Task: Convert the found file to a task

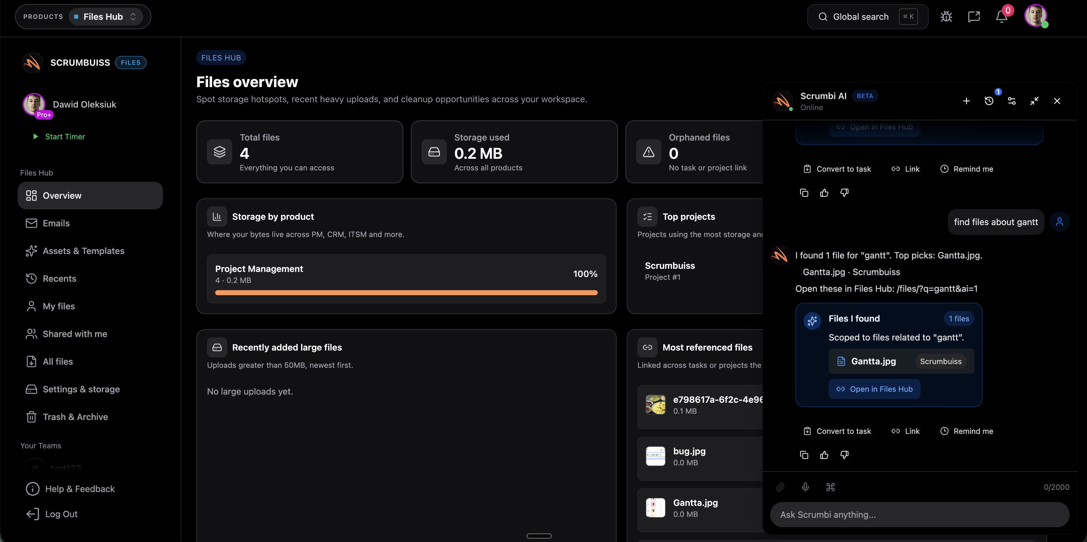Action: coord(837,431)
